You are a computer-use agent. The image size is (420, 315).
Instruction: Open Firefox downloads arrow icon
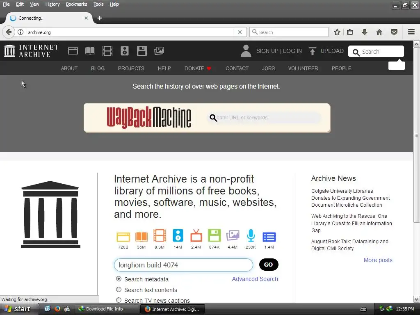[x=365, y=32]
